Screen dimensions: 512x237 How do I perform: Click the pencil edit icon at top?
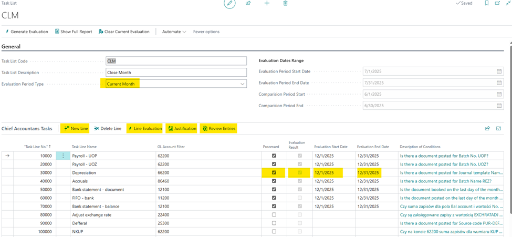pyautogui.click(x=229, y=4)
